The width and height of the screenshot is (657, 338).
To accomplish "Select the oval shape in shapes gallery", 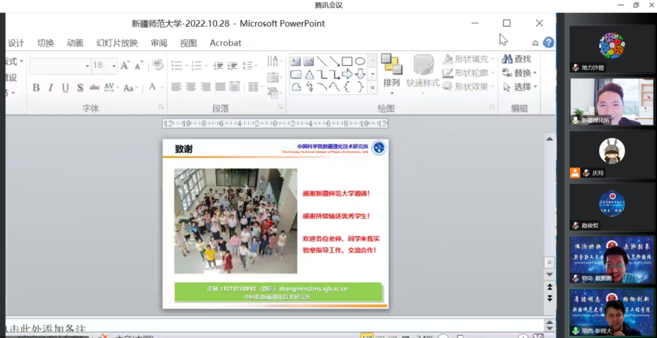I will pos(360,61).
